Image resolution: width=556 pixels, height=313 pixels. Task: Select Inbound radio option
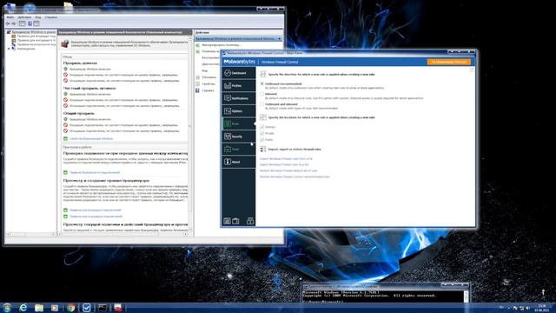(262, 94)
